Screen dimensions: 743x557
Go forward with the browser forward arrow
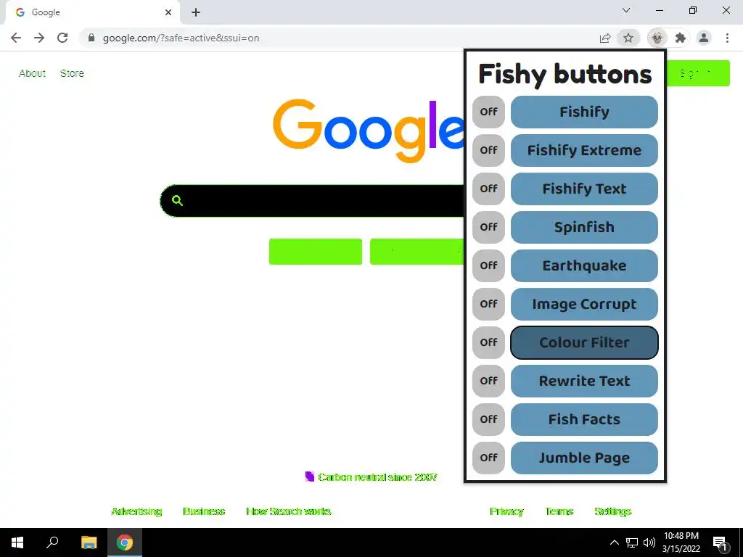[39, 38]
